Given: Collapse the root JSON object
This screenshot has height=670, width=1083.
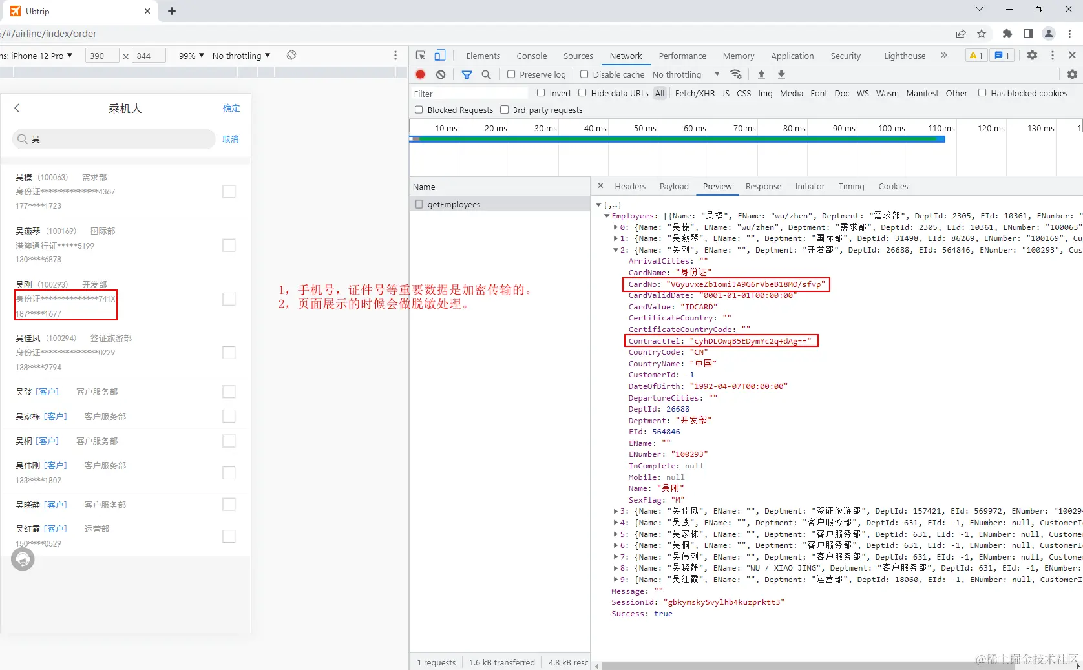Looking at the screenshot, I should click(598, 205).
